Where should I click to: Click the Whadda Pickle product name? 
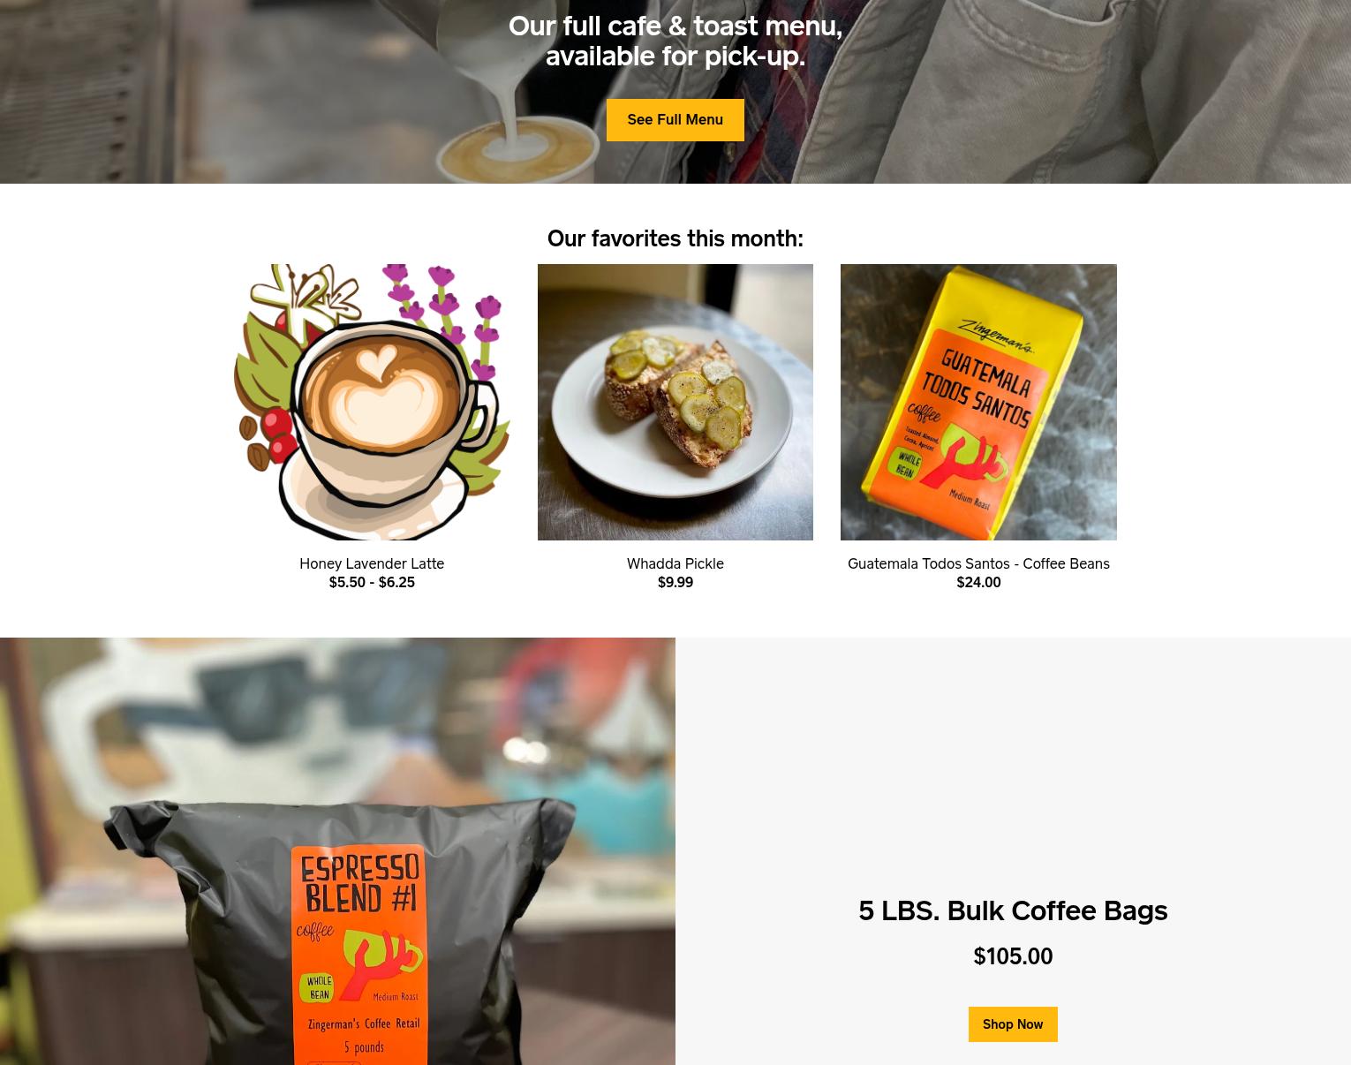(x=675, y=563)
